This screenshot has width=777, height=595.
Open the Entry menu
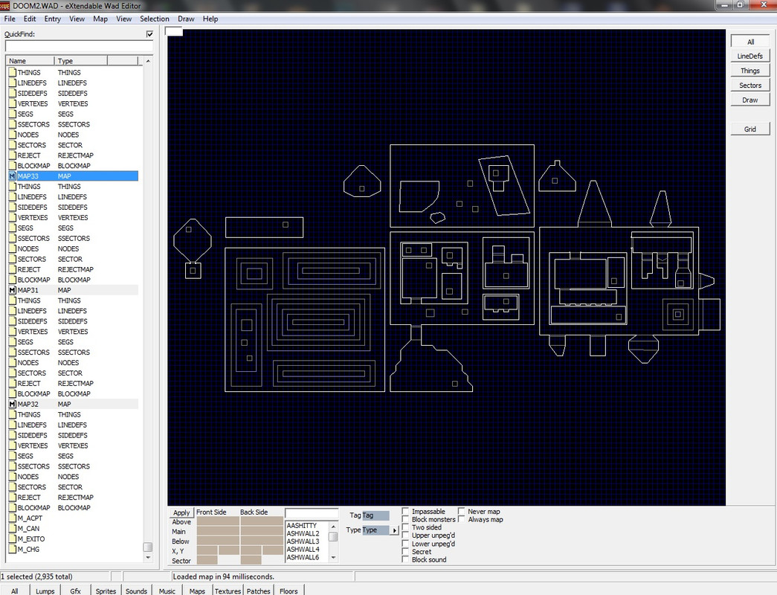click(x=53, y=19)
